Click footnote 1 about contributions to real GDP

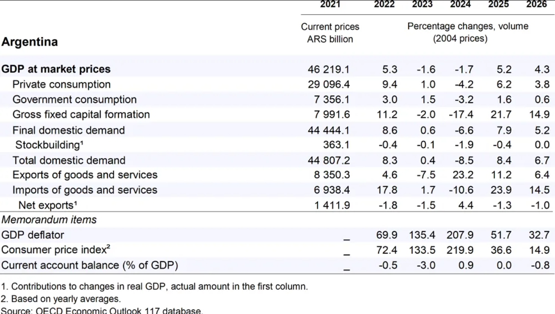154,287
